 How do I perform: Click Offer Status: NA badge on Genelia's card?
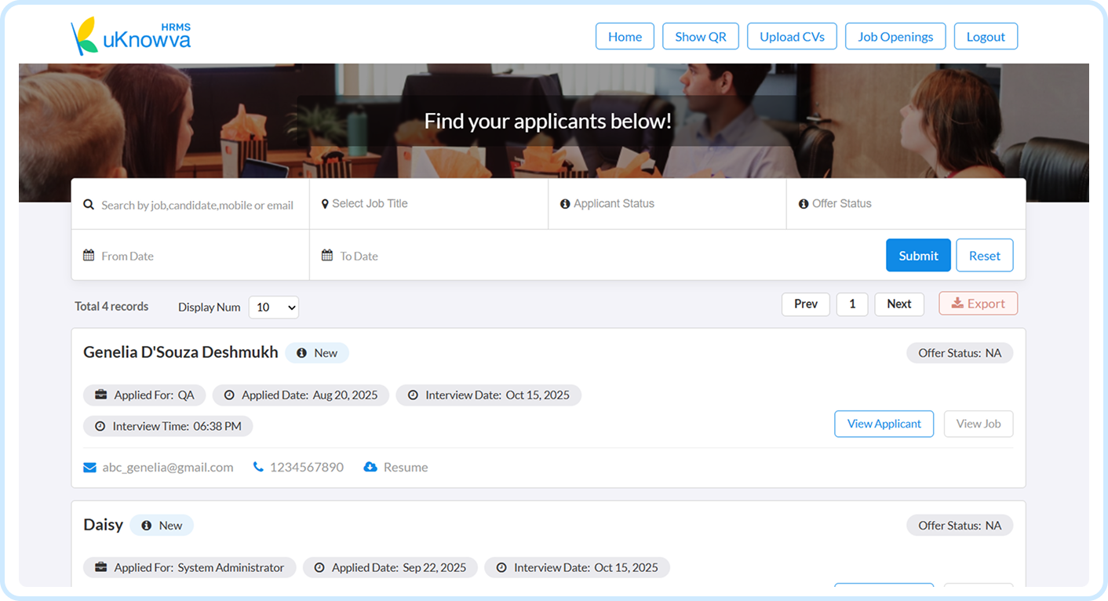point(960,353)
